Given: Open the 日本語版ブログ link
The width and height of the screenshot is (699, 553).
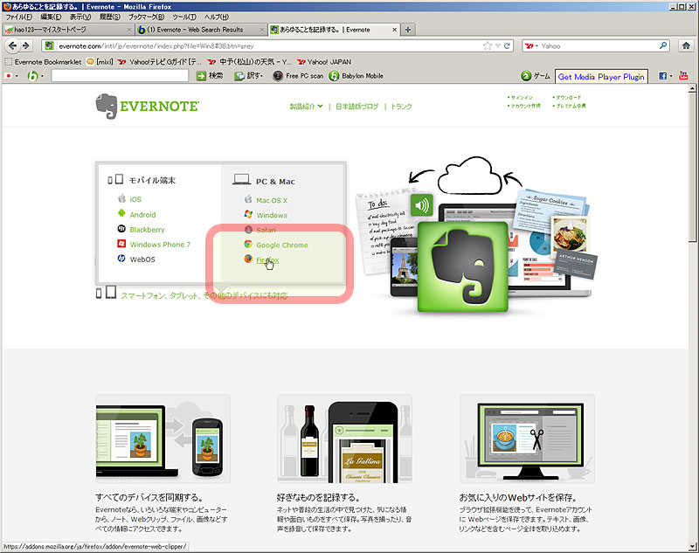Looking at the screenshot, I should [357, 107].
